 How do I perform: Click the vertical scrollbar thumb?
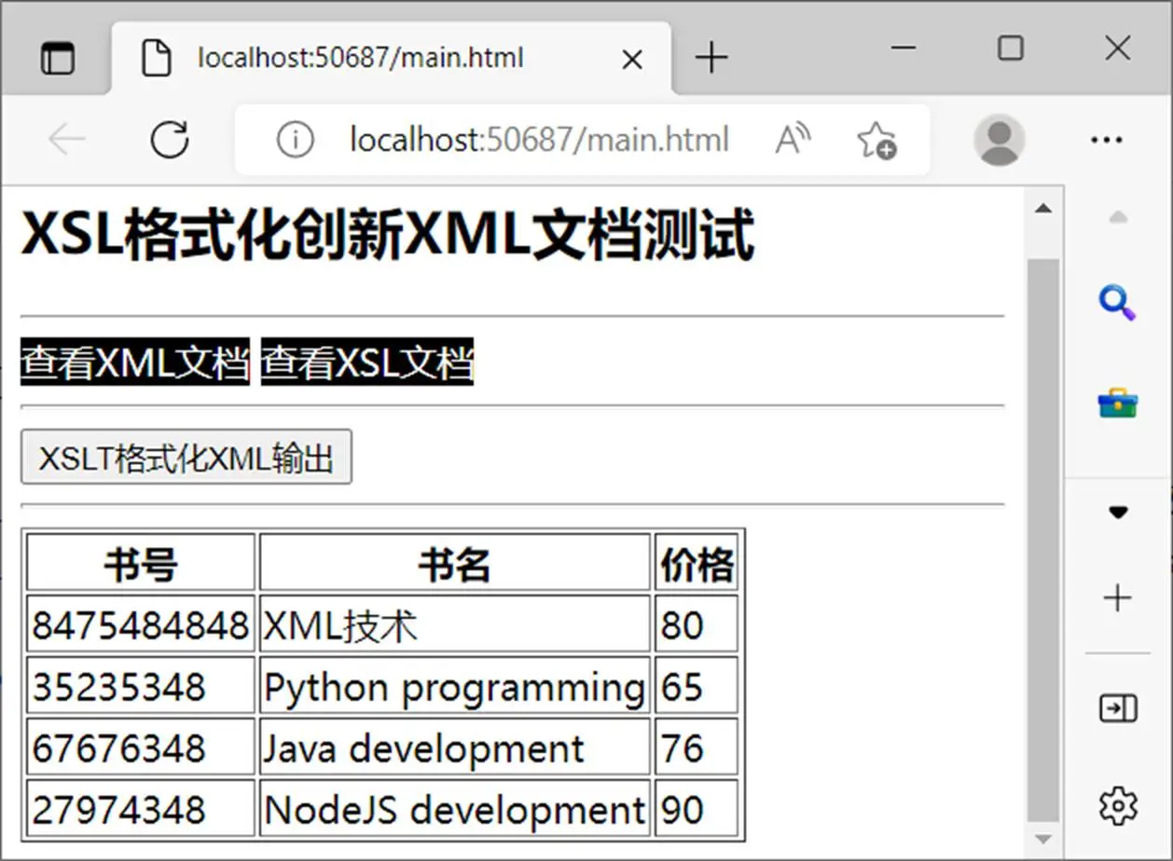[x=1043, y=540]
